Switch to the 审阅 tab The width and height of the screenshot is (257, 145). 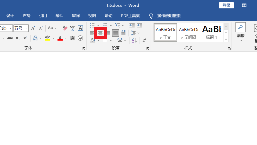[x=76, y=16]
